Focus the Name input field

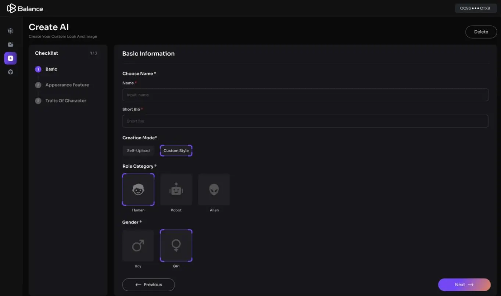[305, 94]
